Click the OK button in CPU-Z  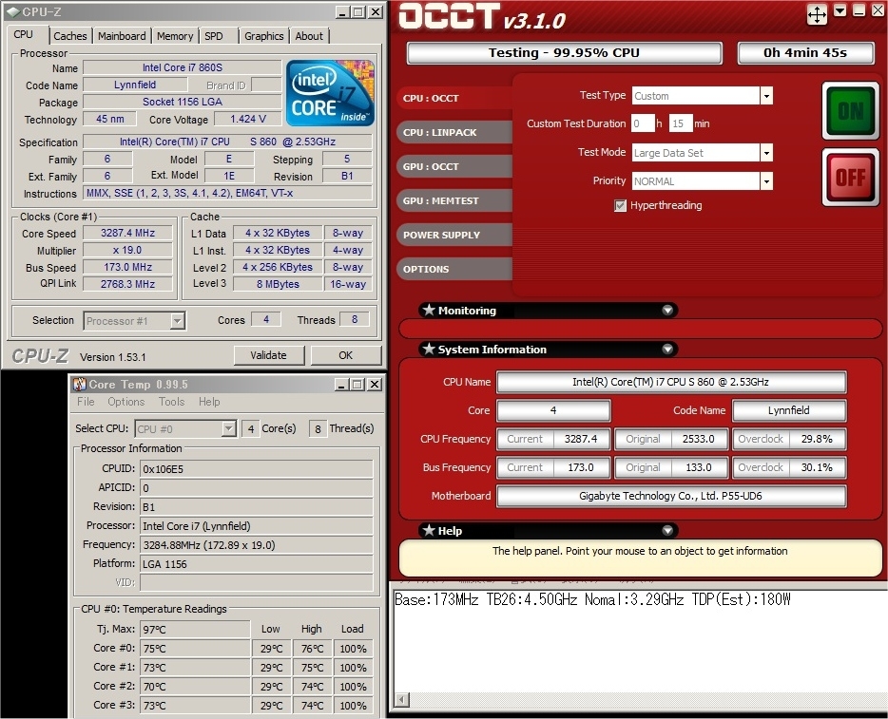coord(345,355)
